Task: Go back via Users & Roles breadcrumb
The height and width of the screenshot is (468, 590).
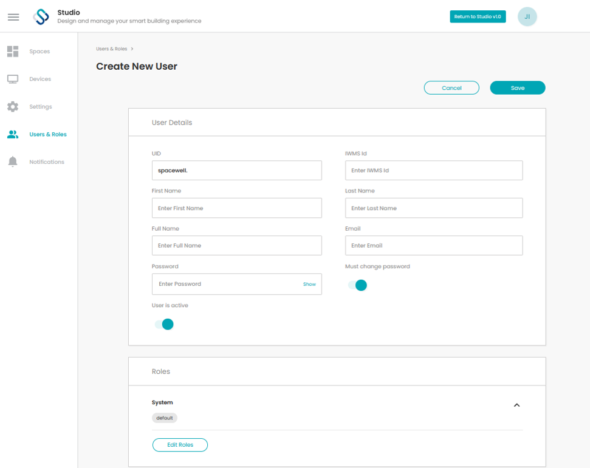Action: 111,49
